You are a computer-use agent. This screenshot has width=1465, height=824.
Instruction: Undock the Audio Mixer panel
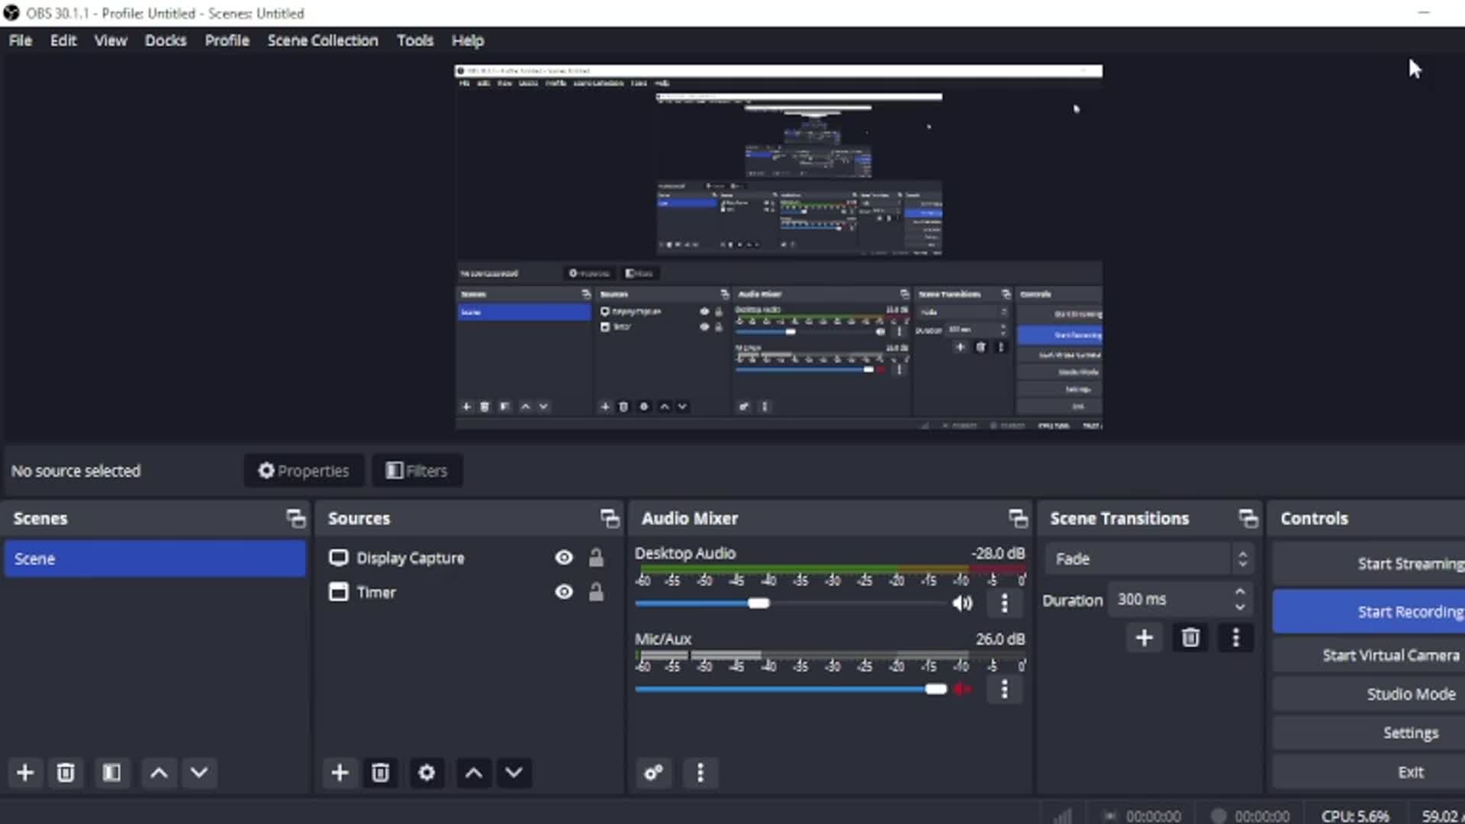(1018, 519)
